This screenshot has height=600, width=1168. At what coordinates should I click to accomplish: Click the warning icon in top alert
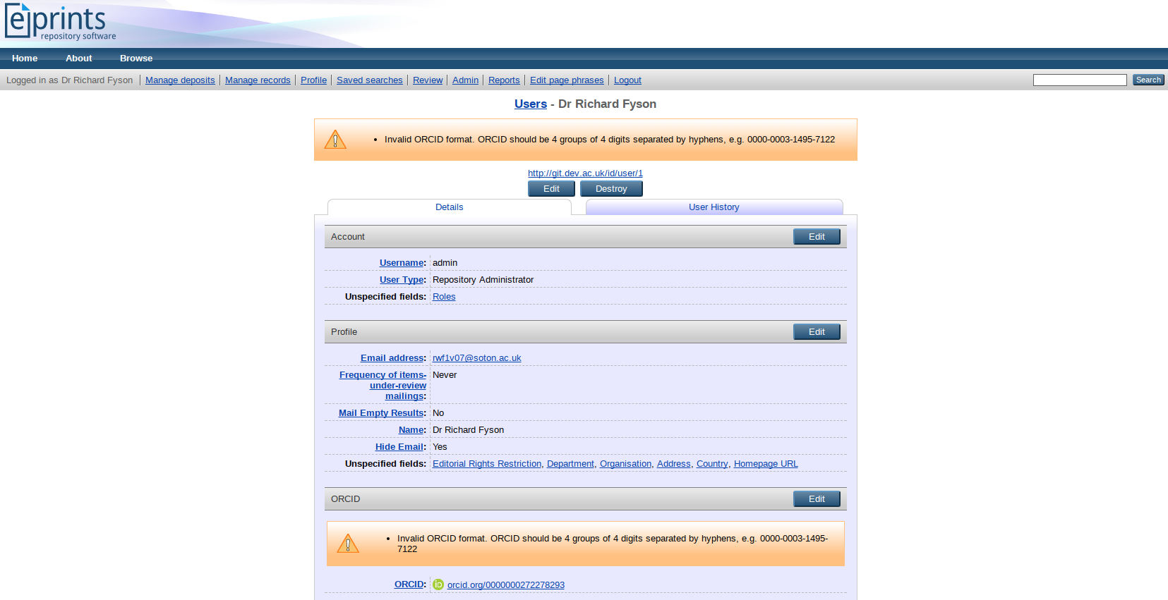click(x=335, y=140)
